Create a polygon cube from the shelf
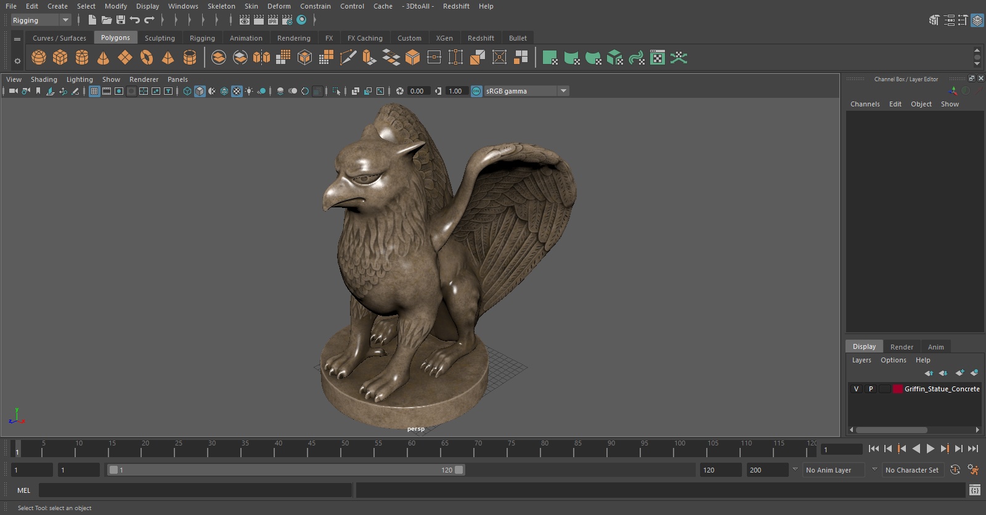The width and height of the screenshot is (986, 515). 60,58
